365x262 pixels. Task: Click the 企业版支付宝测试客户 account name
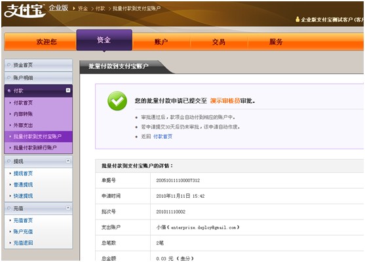(327, 20)
